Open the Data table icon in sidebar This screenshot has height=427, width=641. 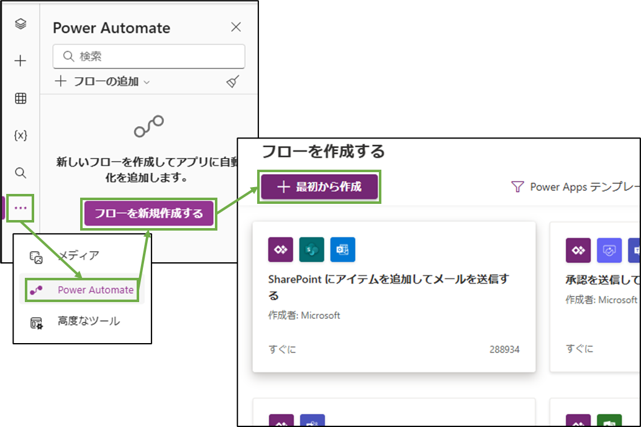(20, 98)
